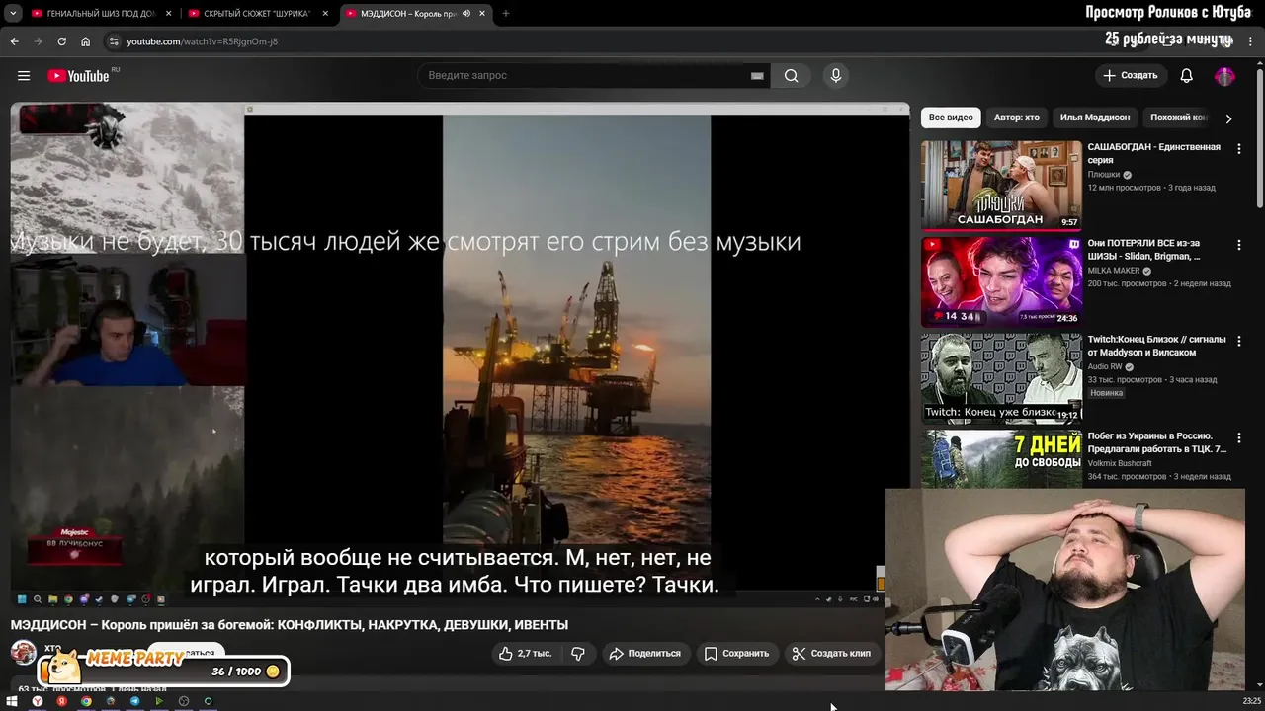
Task: Close the ГЕНИАЛЬНЫЙ ШИЗ tab
Action: tap(169, 13)
